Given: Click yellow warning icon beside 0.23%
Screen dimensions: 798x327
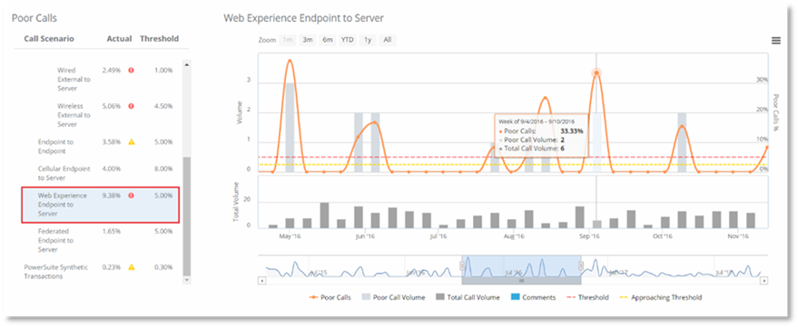Looking at the screenshot, I should pos(131,267).
